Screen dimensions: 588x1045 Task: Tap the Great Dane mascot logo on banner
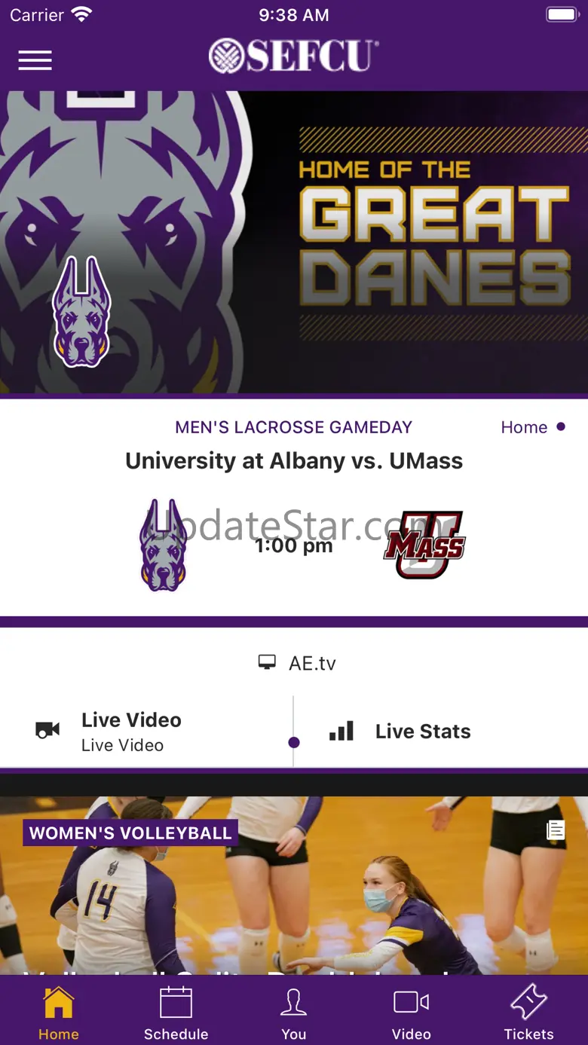(x=81, y=312)
